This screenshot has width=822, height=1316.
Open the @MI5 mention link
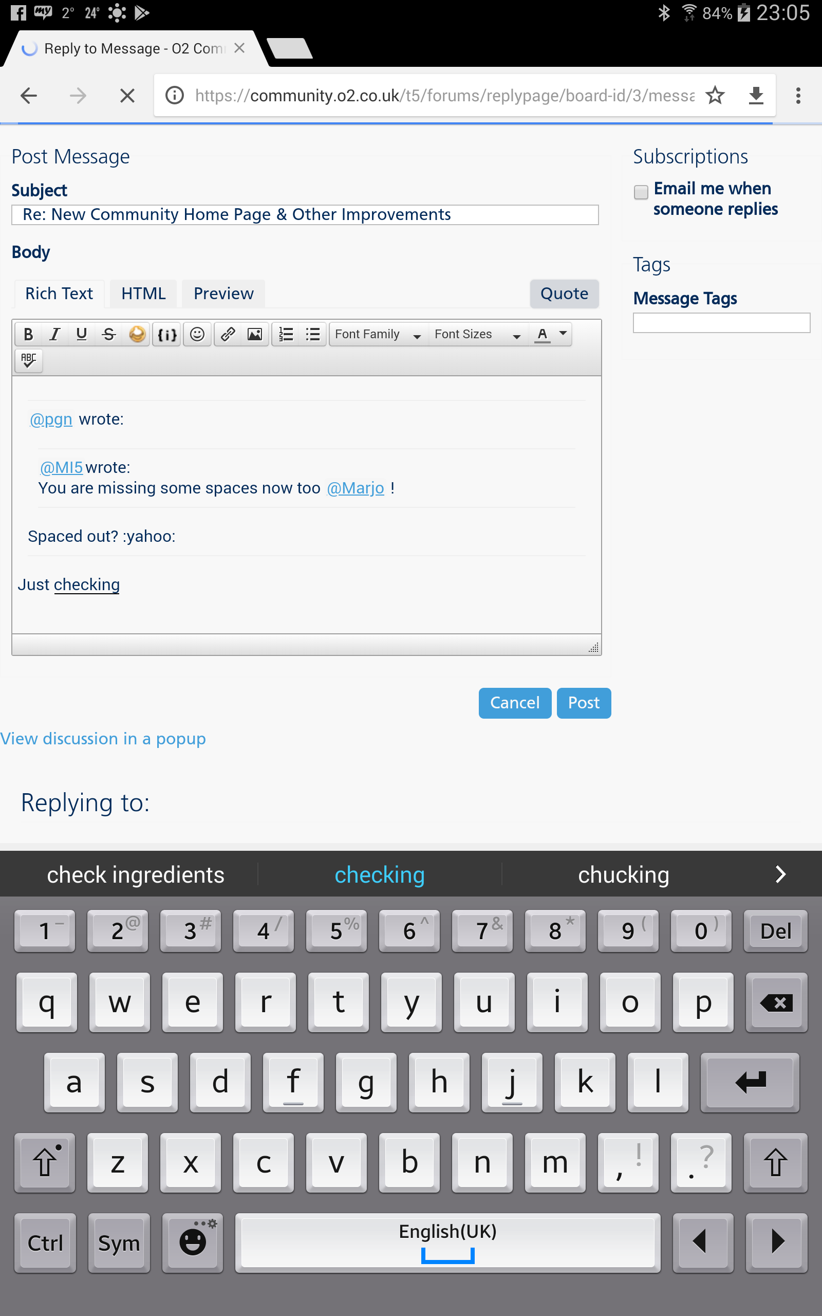[x=62, y=467]
